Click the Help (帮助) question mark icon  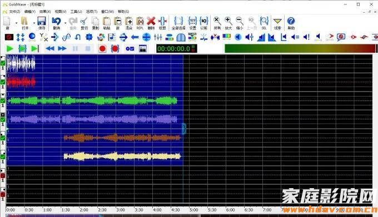click(291, 21)
